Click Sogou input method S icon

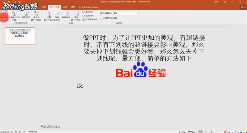click(226, 132)
